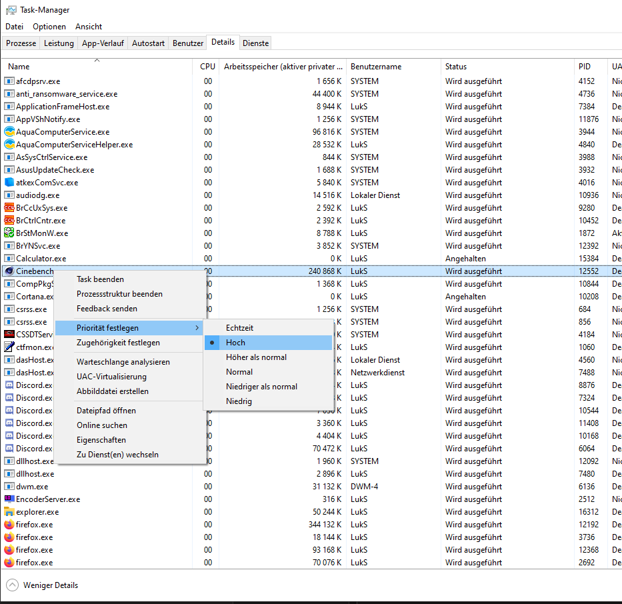Click the BrCtrlCntr.exe process icon
Viewport: 622px width, 604px height.
(9, 221)
